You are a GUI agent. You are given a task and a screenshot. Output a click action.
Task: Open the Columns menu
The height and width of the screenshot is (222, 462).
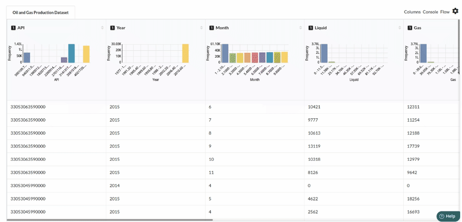412,12
